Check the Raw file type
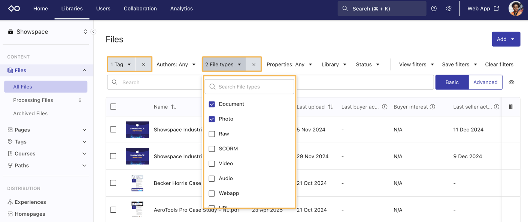The height and width of the screenshot is (222, 528). click(212, 134)
